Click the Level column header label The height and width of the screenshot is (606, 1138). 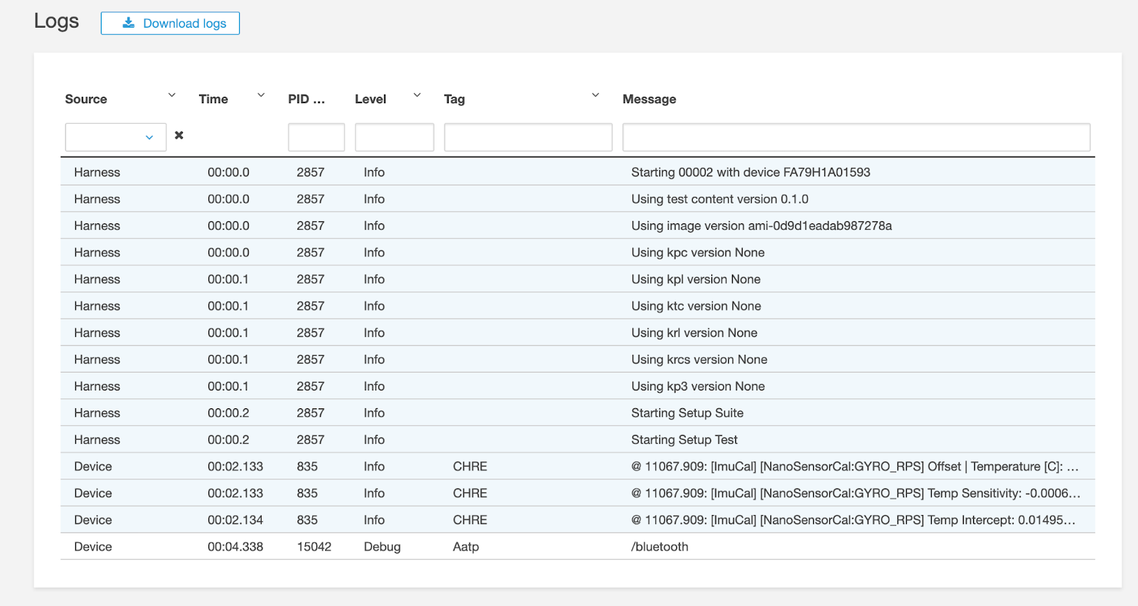[x=371, y=100]
